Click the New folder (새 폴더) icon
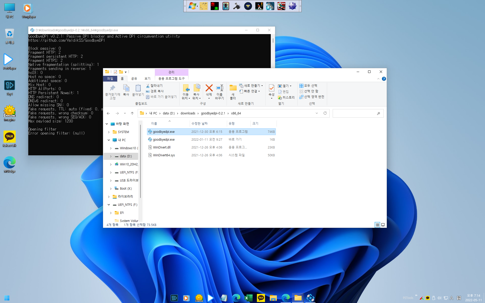Image resolution: width=485 pixels, height=303 pixels. (x=233, y=92)
